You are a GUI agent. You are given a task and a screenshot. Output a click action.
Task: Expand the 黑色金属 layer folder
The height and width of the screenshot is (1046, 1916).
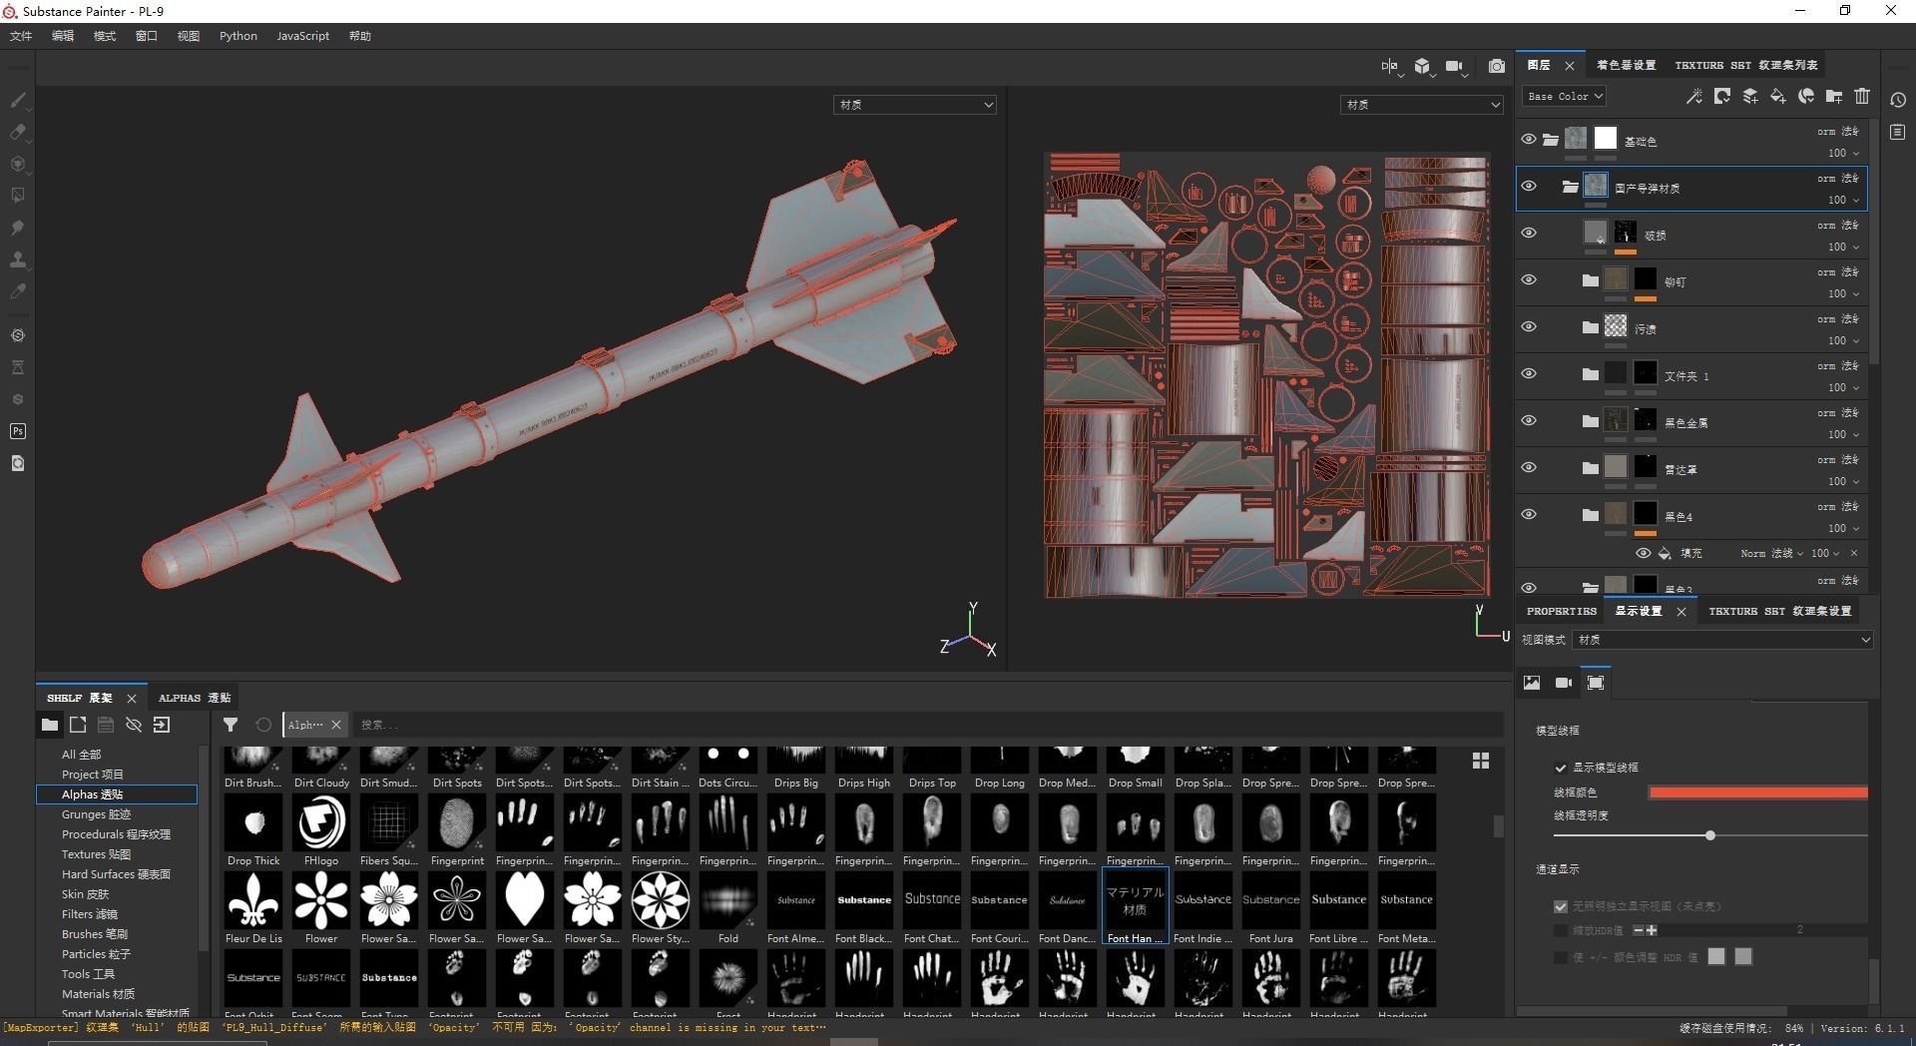[1590, 421]
